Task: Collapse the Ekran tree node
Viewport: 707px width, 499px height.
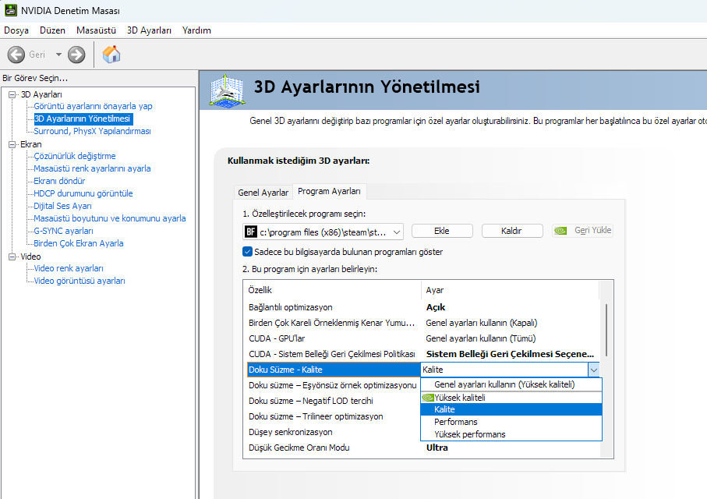Action: pos(12,144)
